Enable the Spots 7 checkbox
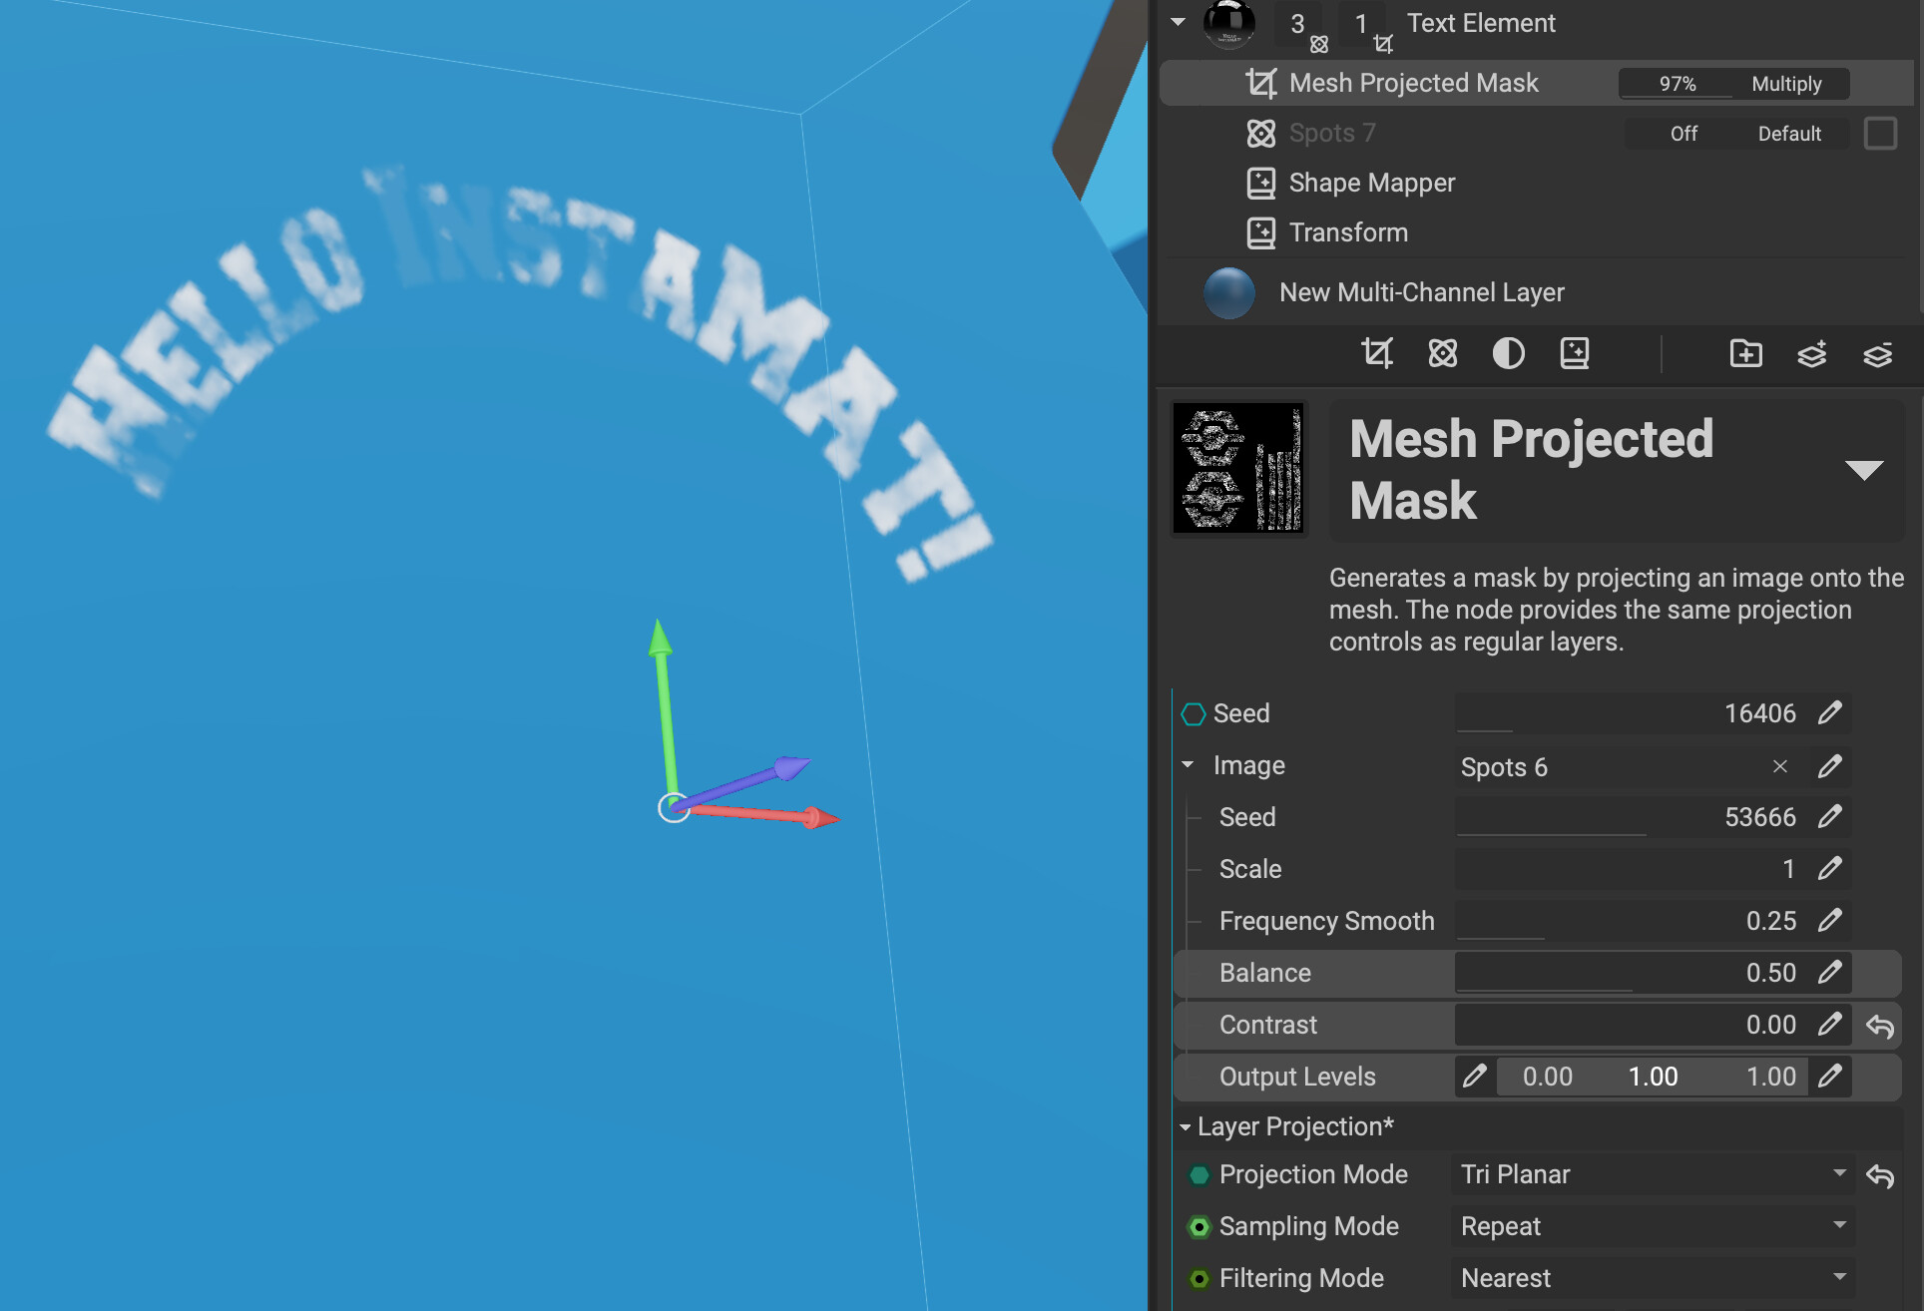The width and height of the screenshot is (1924, 1311). (1880, 133)
